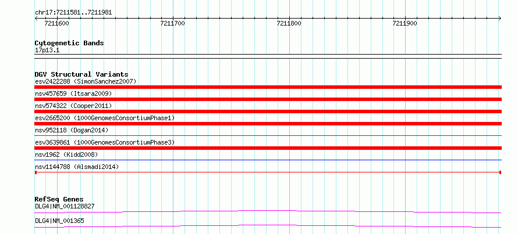Click the 7211700 ruler coordinate label
The image size is (518, 234).
(x=173, y=23)
